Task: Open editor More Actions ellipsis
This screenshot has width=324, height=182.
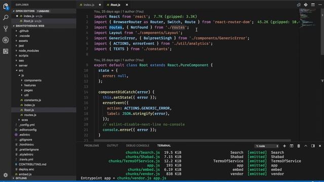Action: tap(320, 5)
